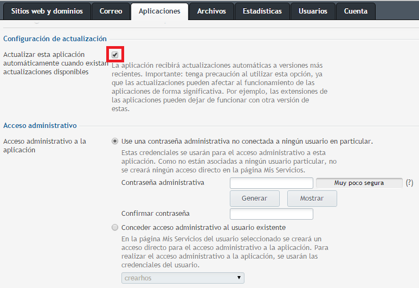Disable the automatic application update checkbox

coord(115,55)
